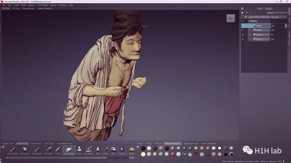This screenshot has width=291, height=163.
Task: Collapse the Diffuse channel group
Action: pos(249,21)
